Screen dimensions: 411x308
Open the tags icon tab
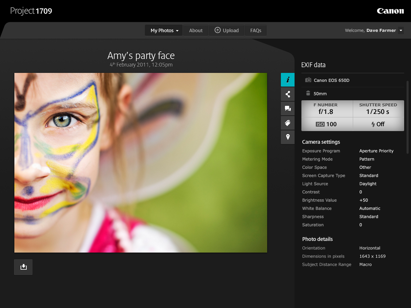coord(288,123)
